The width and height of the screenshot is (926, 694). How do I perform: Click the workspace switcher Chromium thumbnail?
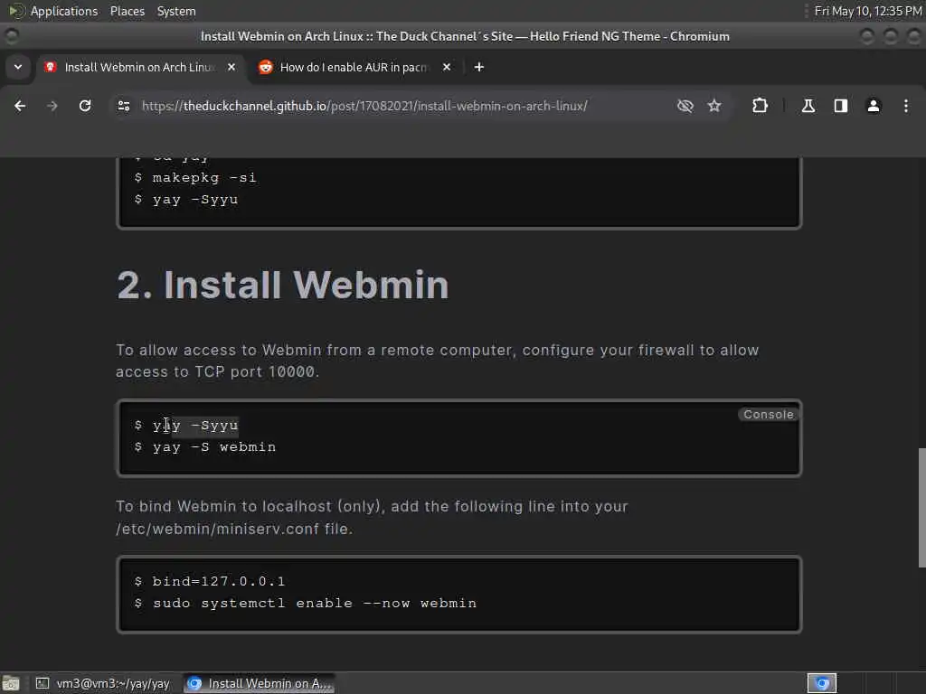(822, 683)
